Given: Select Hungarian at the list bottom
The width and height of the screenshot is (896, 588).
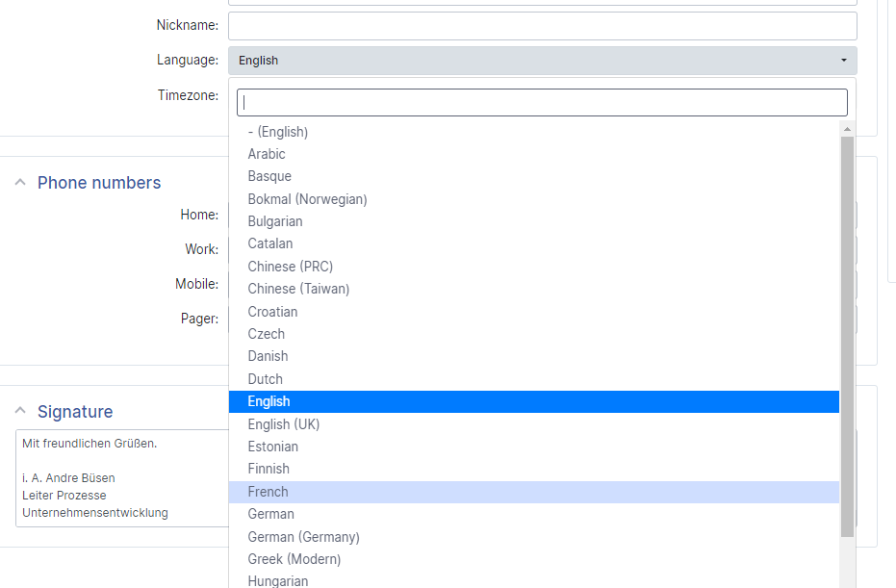Looking at the screenshot, I should 534,580.
